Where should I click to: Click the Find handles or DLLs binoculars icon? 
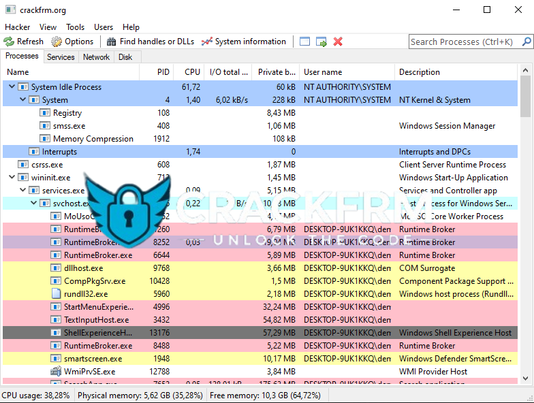coord(112,42)
